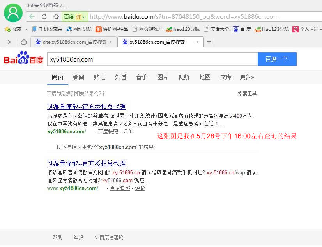Click the browser back arrow button

(32, 16)
